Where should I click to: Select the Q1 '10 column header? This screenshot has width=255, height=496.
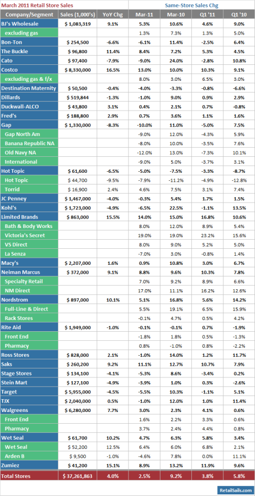click(x=239, y=14)
